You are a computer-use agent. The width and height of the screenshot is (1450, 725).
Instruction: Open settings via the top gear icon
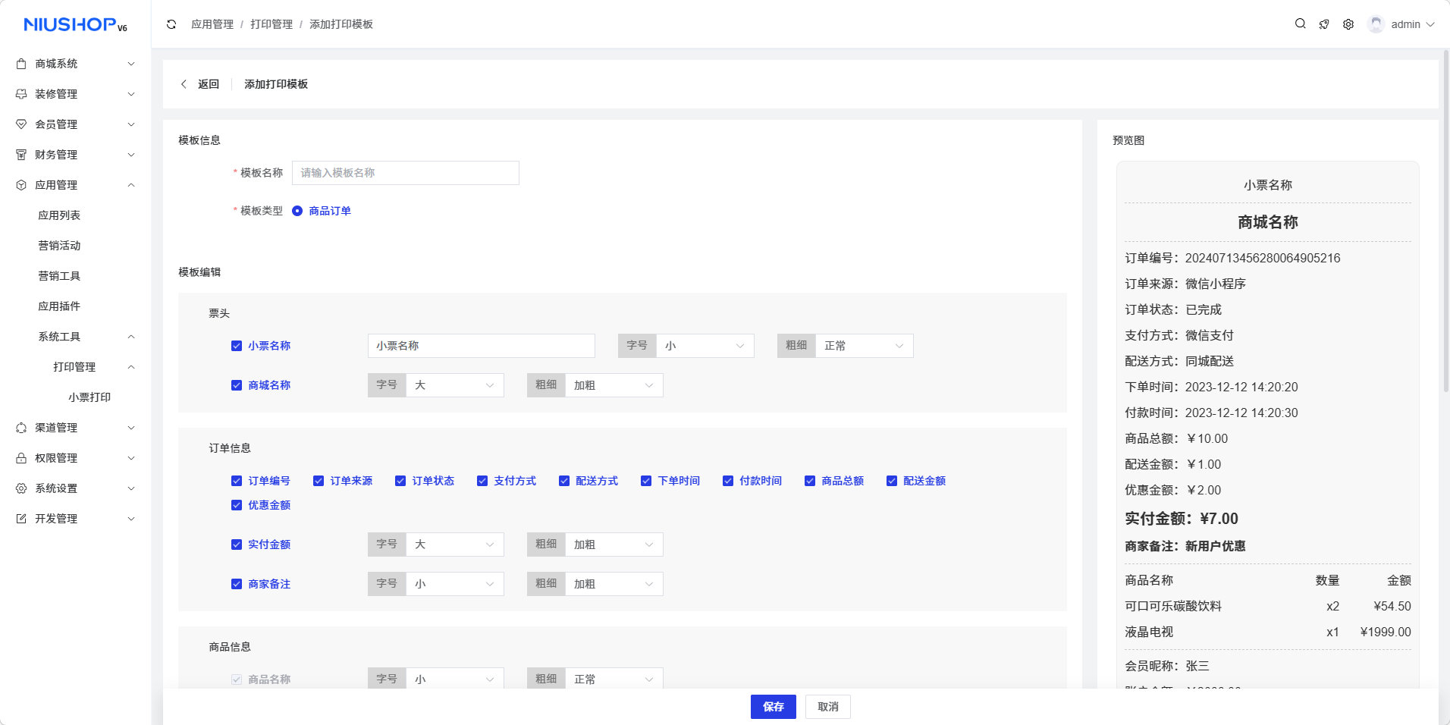coord(1348,24)
